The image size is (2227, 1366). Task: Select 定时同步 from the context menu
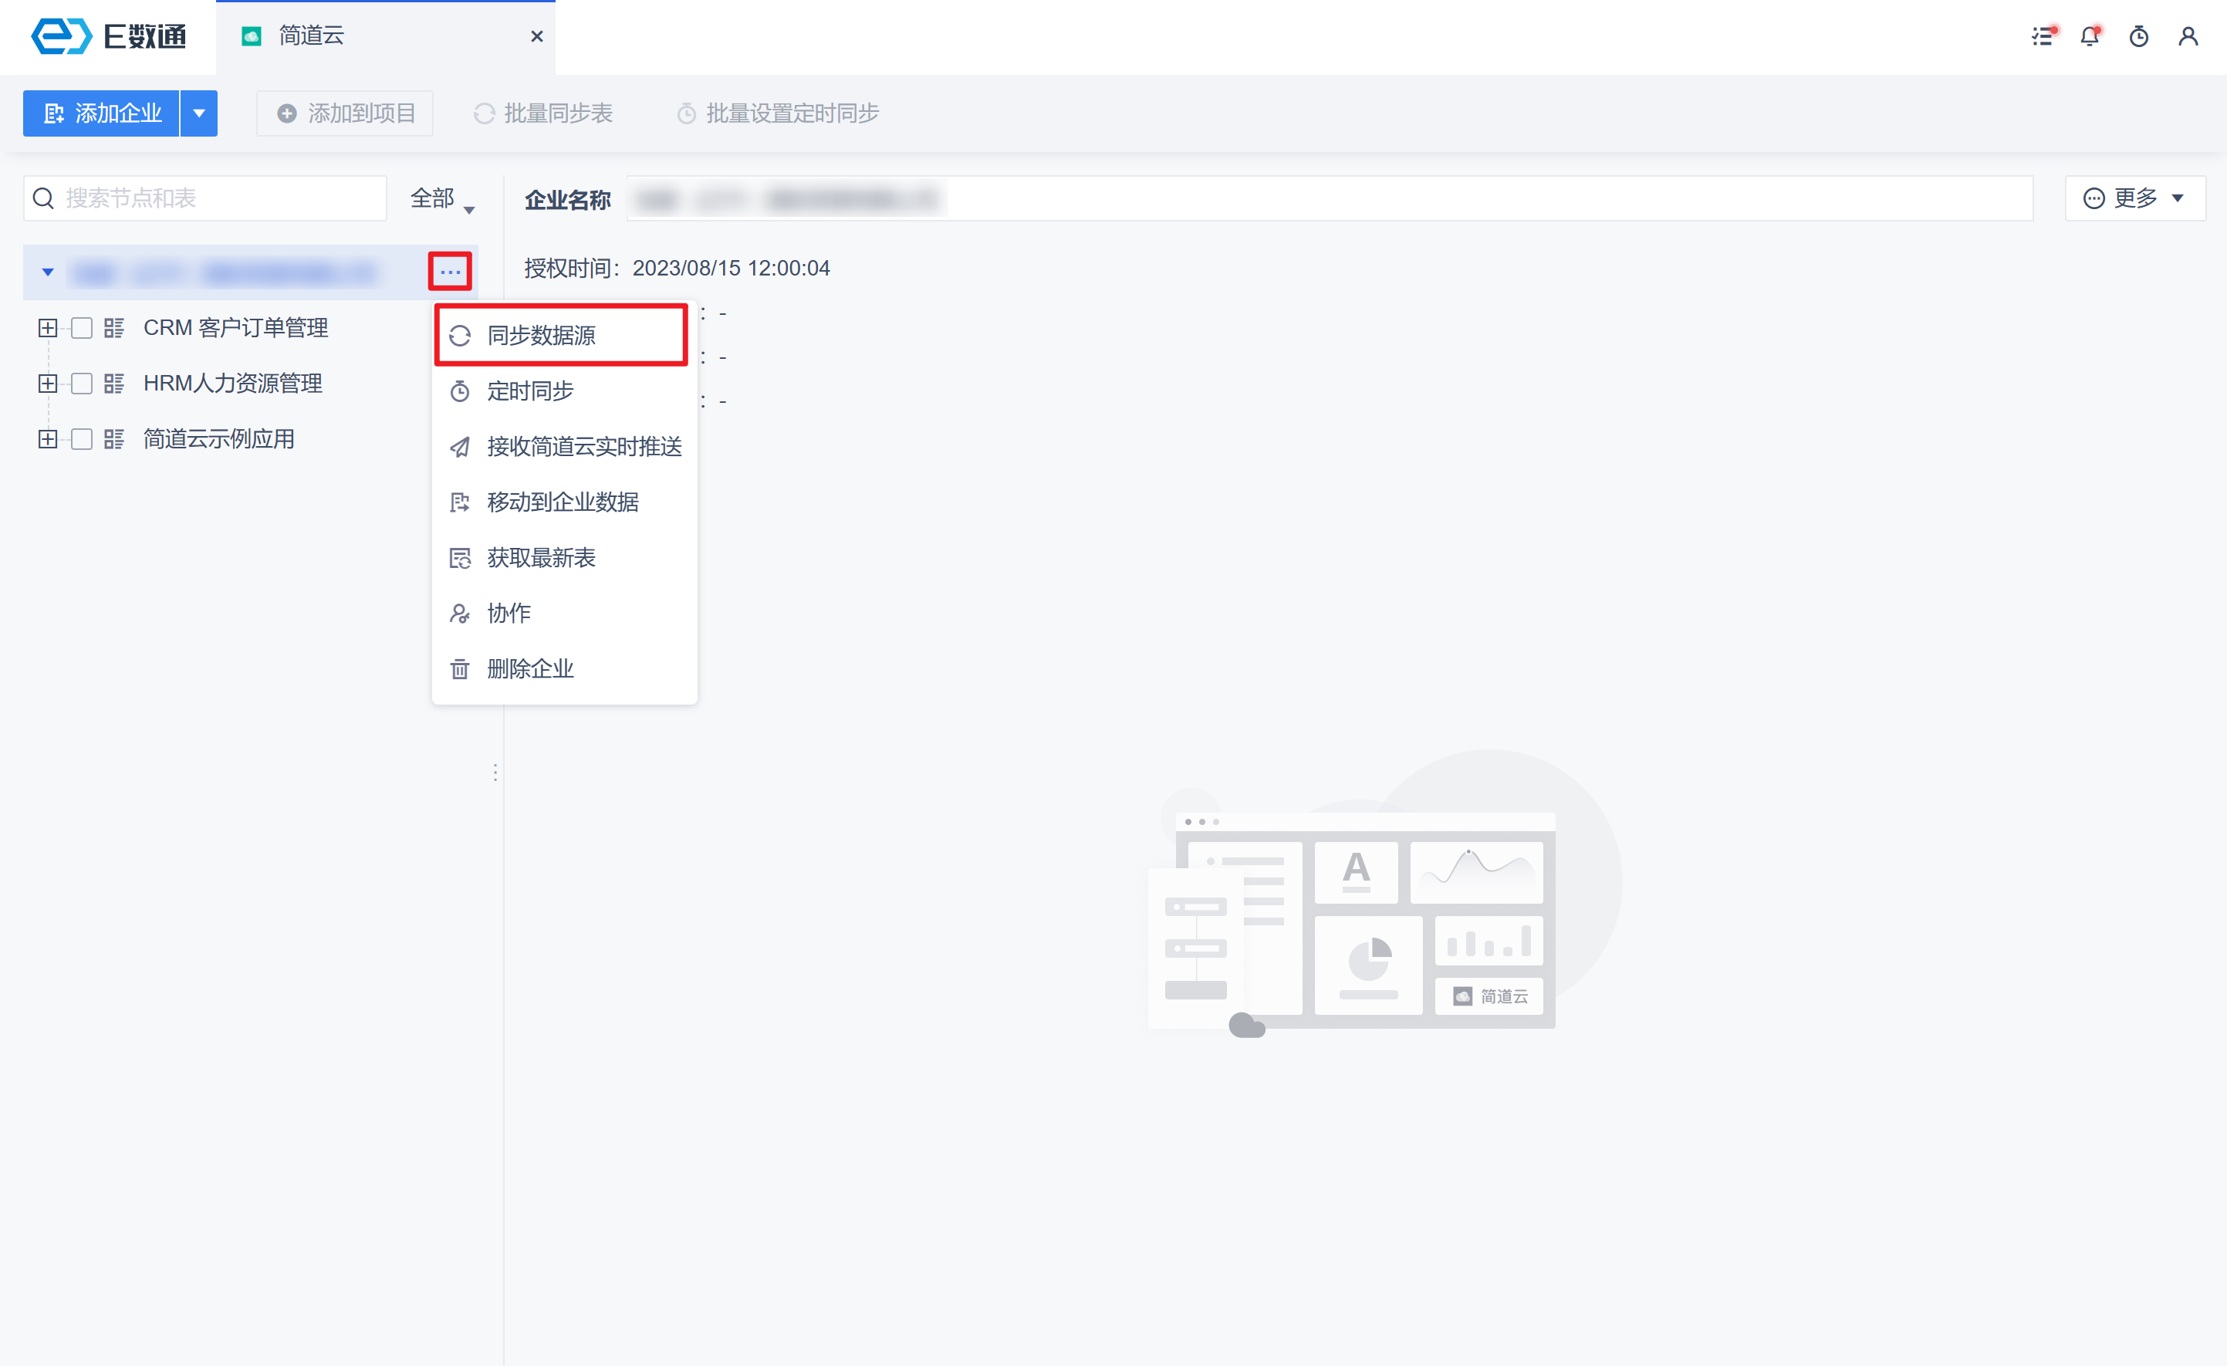529,391
